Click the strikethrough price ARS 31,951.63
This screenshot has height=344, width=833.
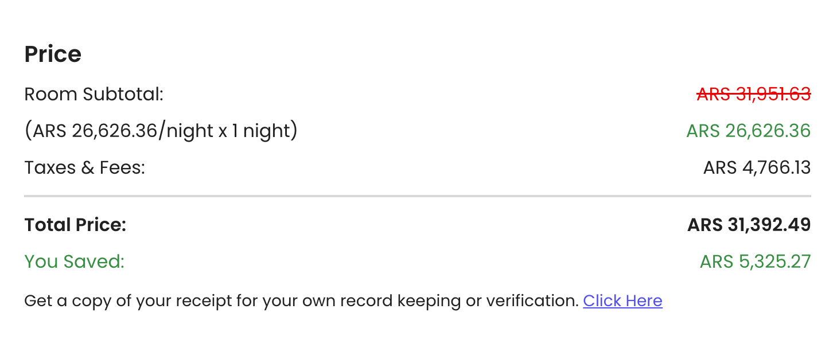[x=753, y=94]
